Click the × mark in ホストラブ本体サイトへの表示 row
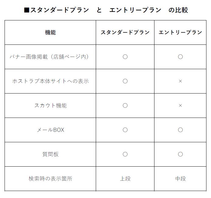Screen dimensions: 211x198 180,81
